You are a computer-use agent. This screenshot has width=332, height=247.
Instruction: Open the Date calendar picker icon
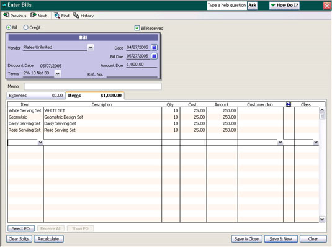[154, 47]
